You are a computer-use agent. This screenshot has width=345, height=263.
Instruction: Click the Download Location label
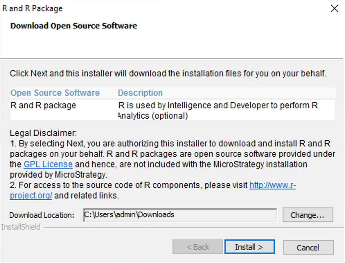tap(41, 215)
